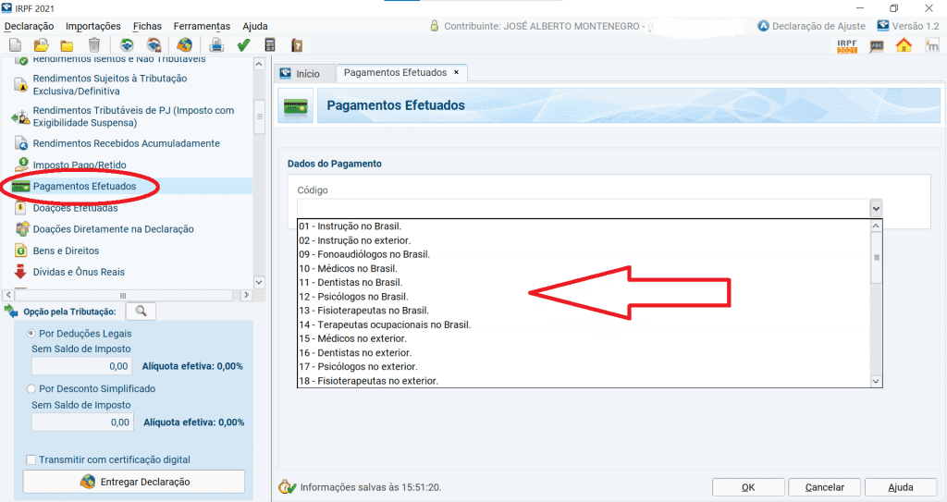Choose '16 - Dentistas no exterior.' option
Screen dimensions: 947x502
tap(584, 353)
